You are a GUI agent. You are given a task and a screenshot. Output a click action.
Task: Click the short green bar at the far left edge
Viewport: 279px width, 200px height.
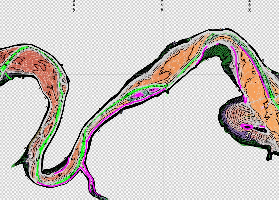point(8,76)
